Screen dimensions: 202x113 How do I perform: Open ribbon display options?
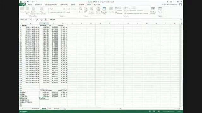point(171,2)
